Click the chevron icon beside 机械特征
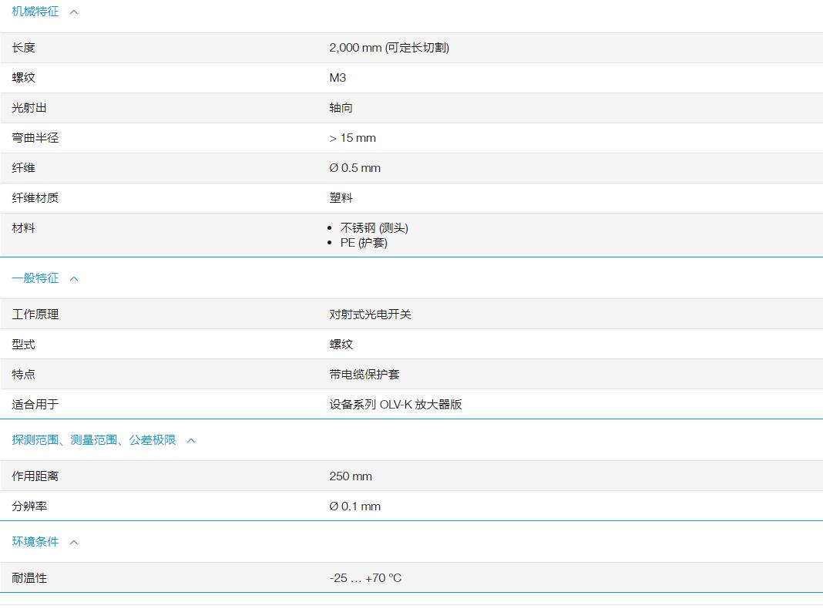Image resolution: width=823 pixels, height=609 pixels. (x=75, y=12)
